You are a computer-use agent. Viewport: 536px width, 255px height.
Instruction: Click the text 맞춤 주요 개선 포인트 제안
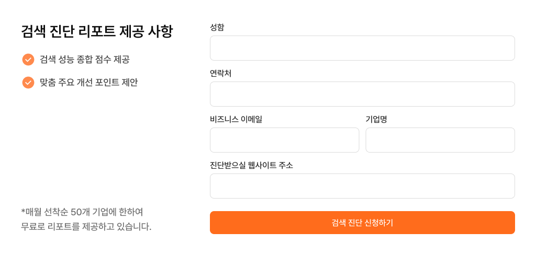pos(88,83)
